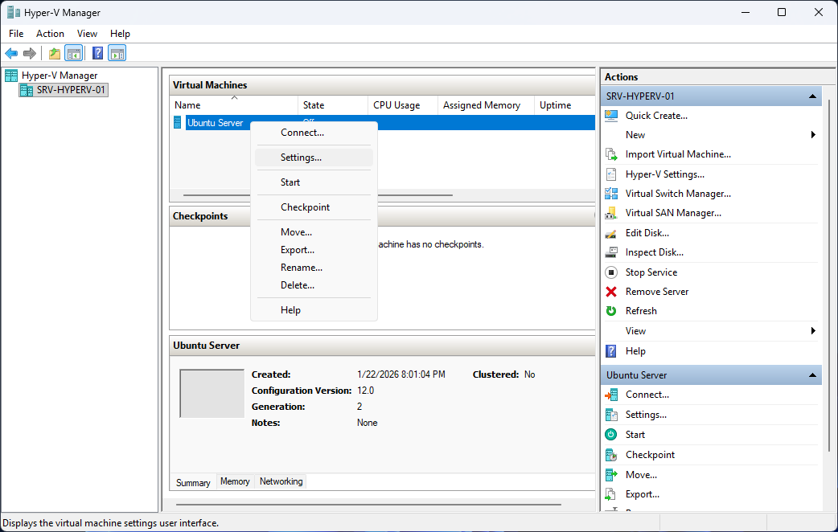Viewport: 838px width, 532px height.
Task: Click the Back arrow toolbar icon
Action: pos(11,54)
